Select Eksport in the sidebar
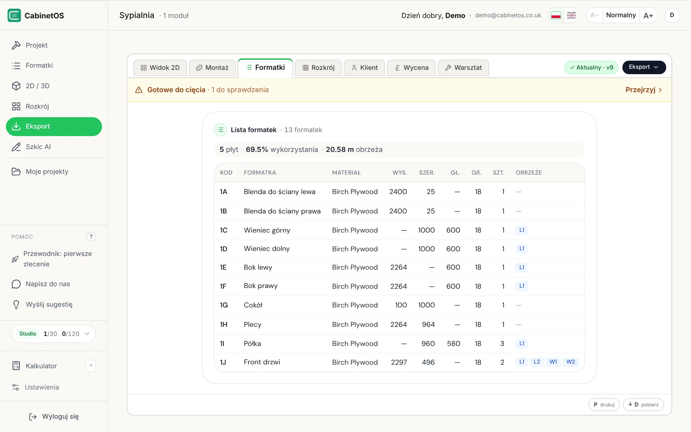 (x=54, y=127)
